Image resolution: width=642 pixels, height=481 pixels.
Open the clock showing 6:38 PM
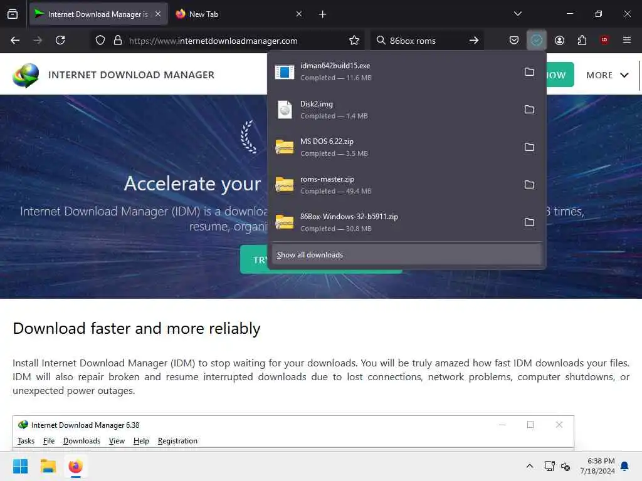point(597,466)
